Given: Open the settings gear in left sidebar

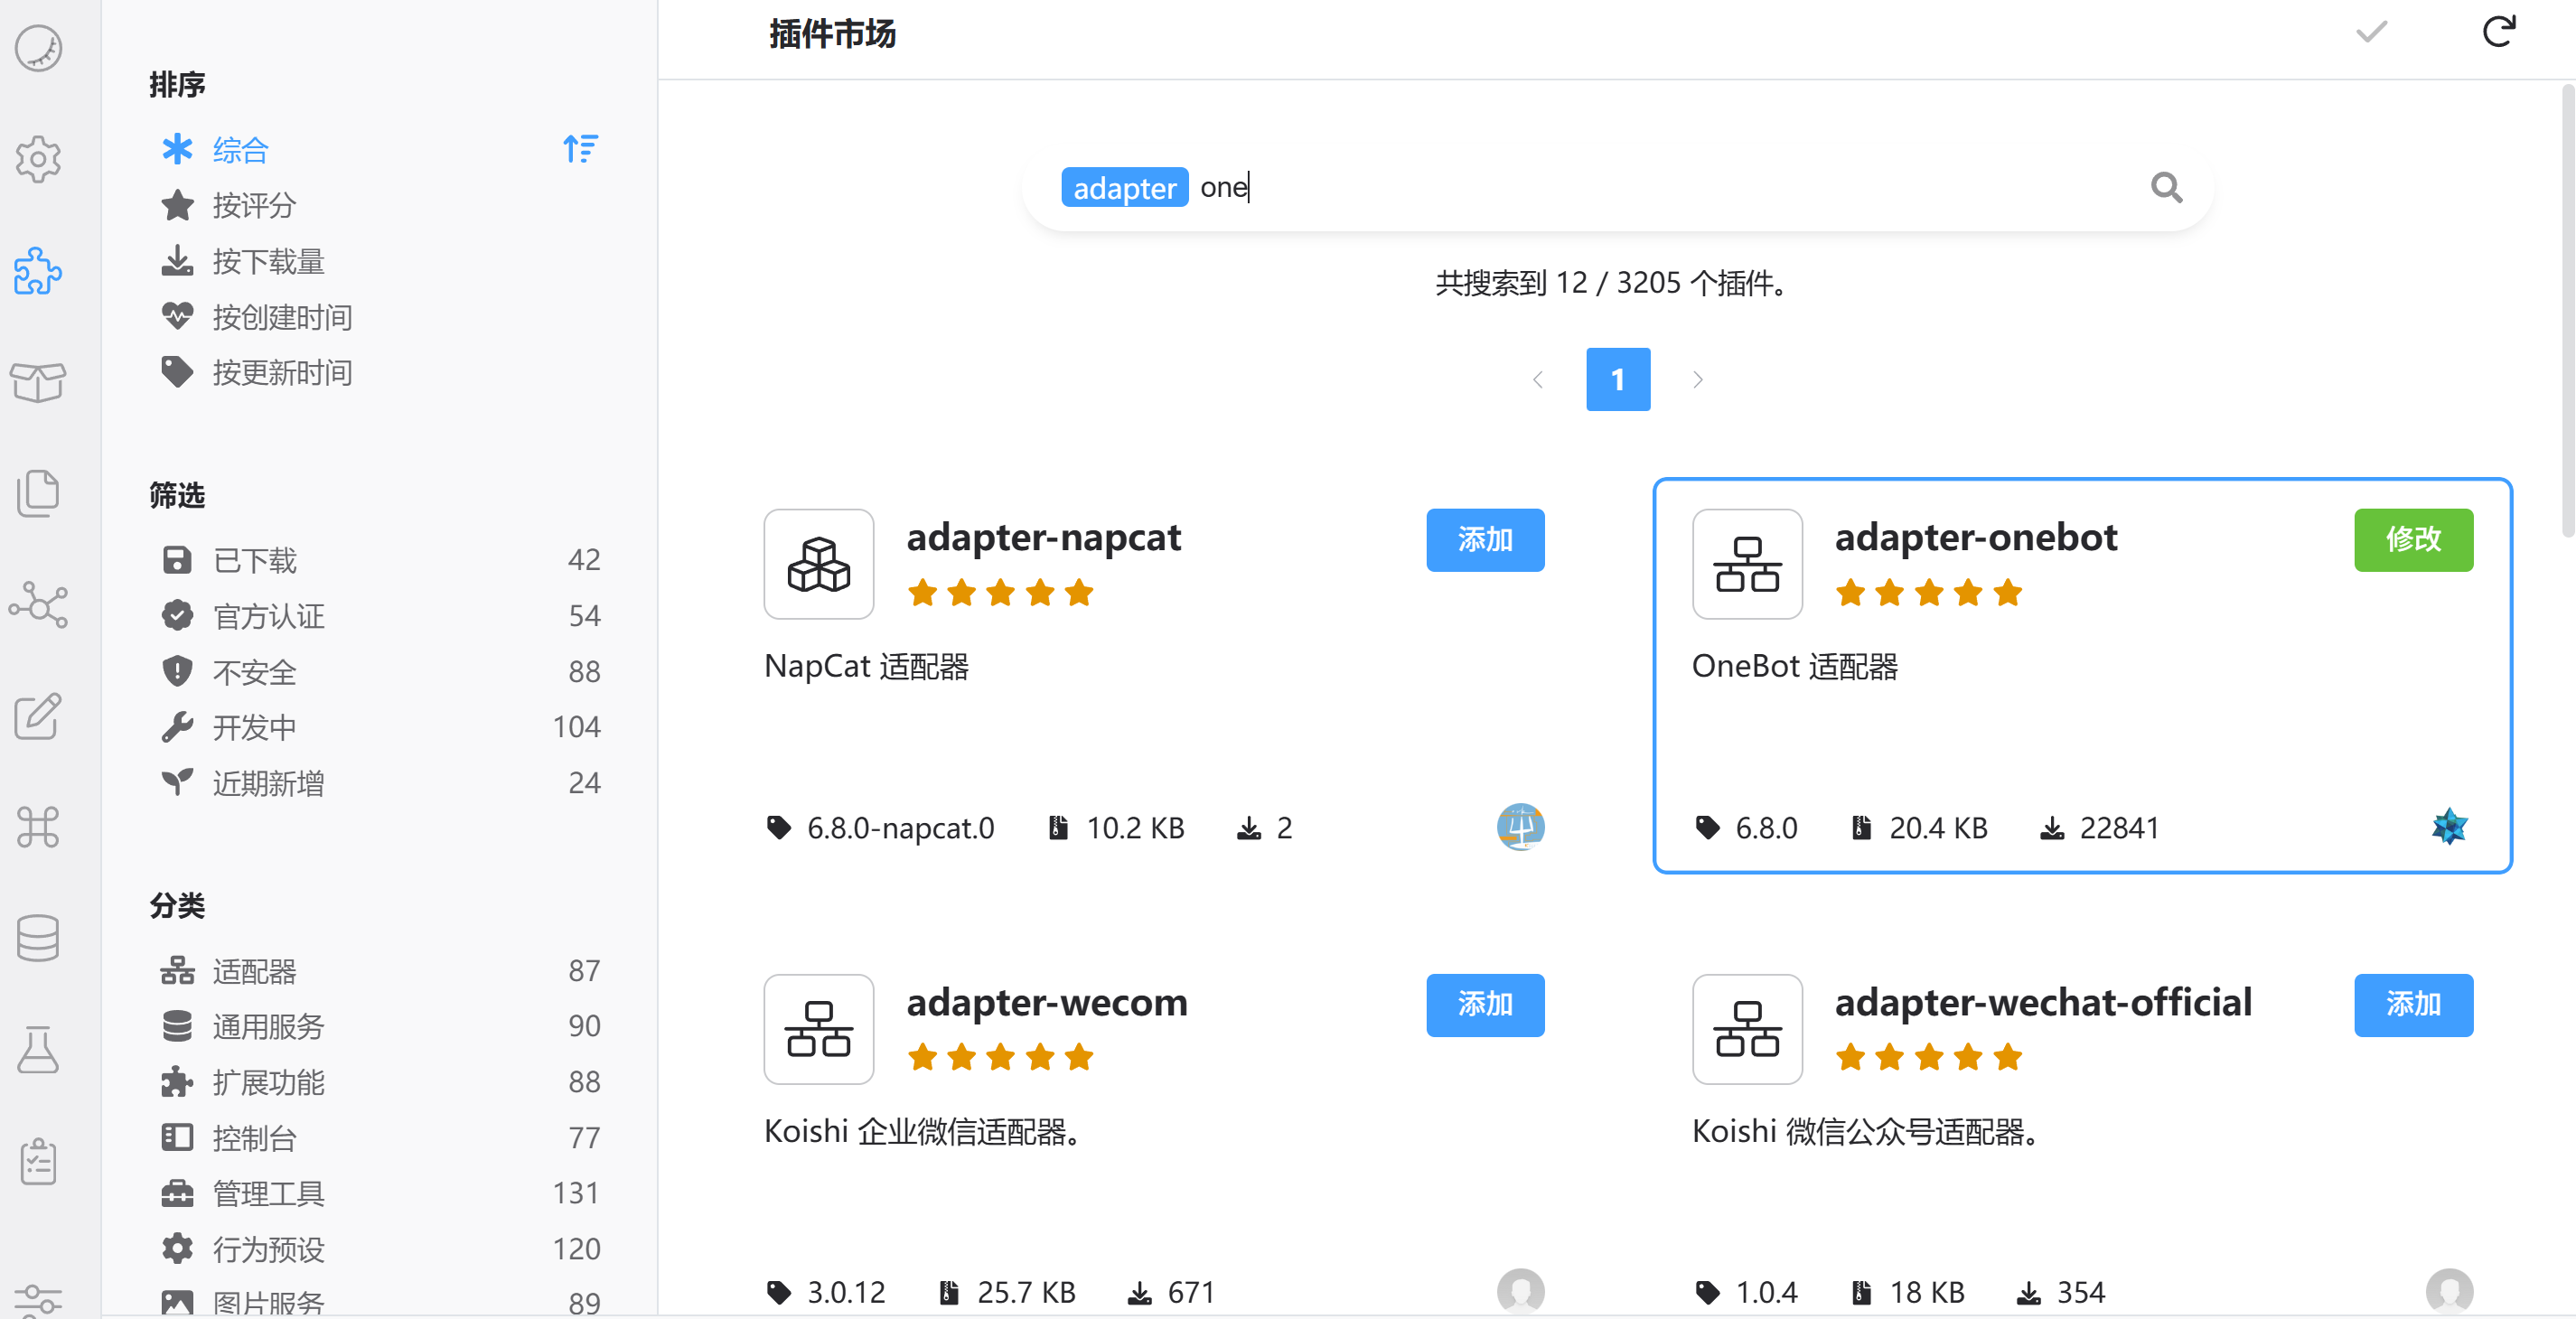Looking at the screenshot, I should point(38,159).
